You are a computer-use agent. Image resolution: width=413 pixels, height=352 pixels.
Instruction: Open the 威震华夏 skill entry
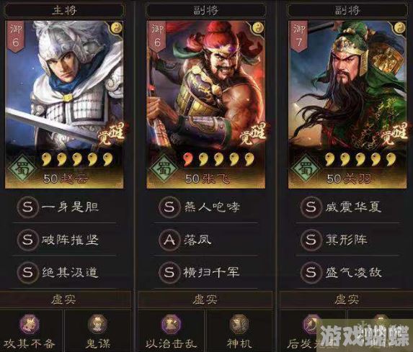click(347, 207)
